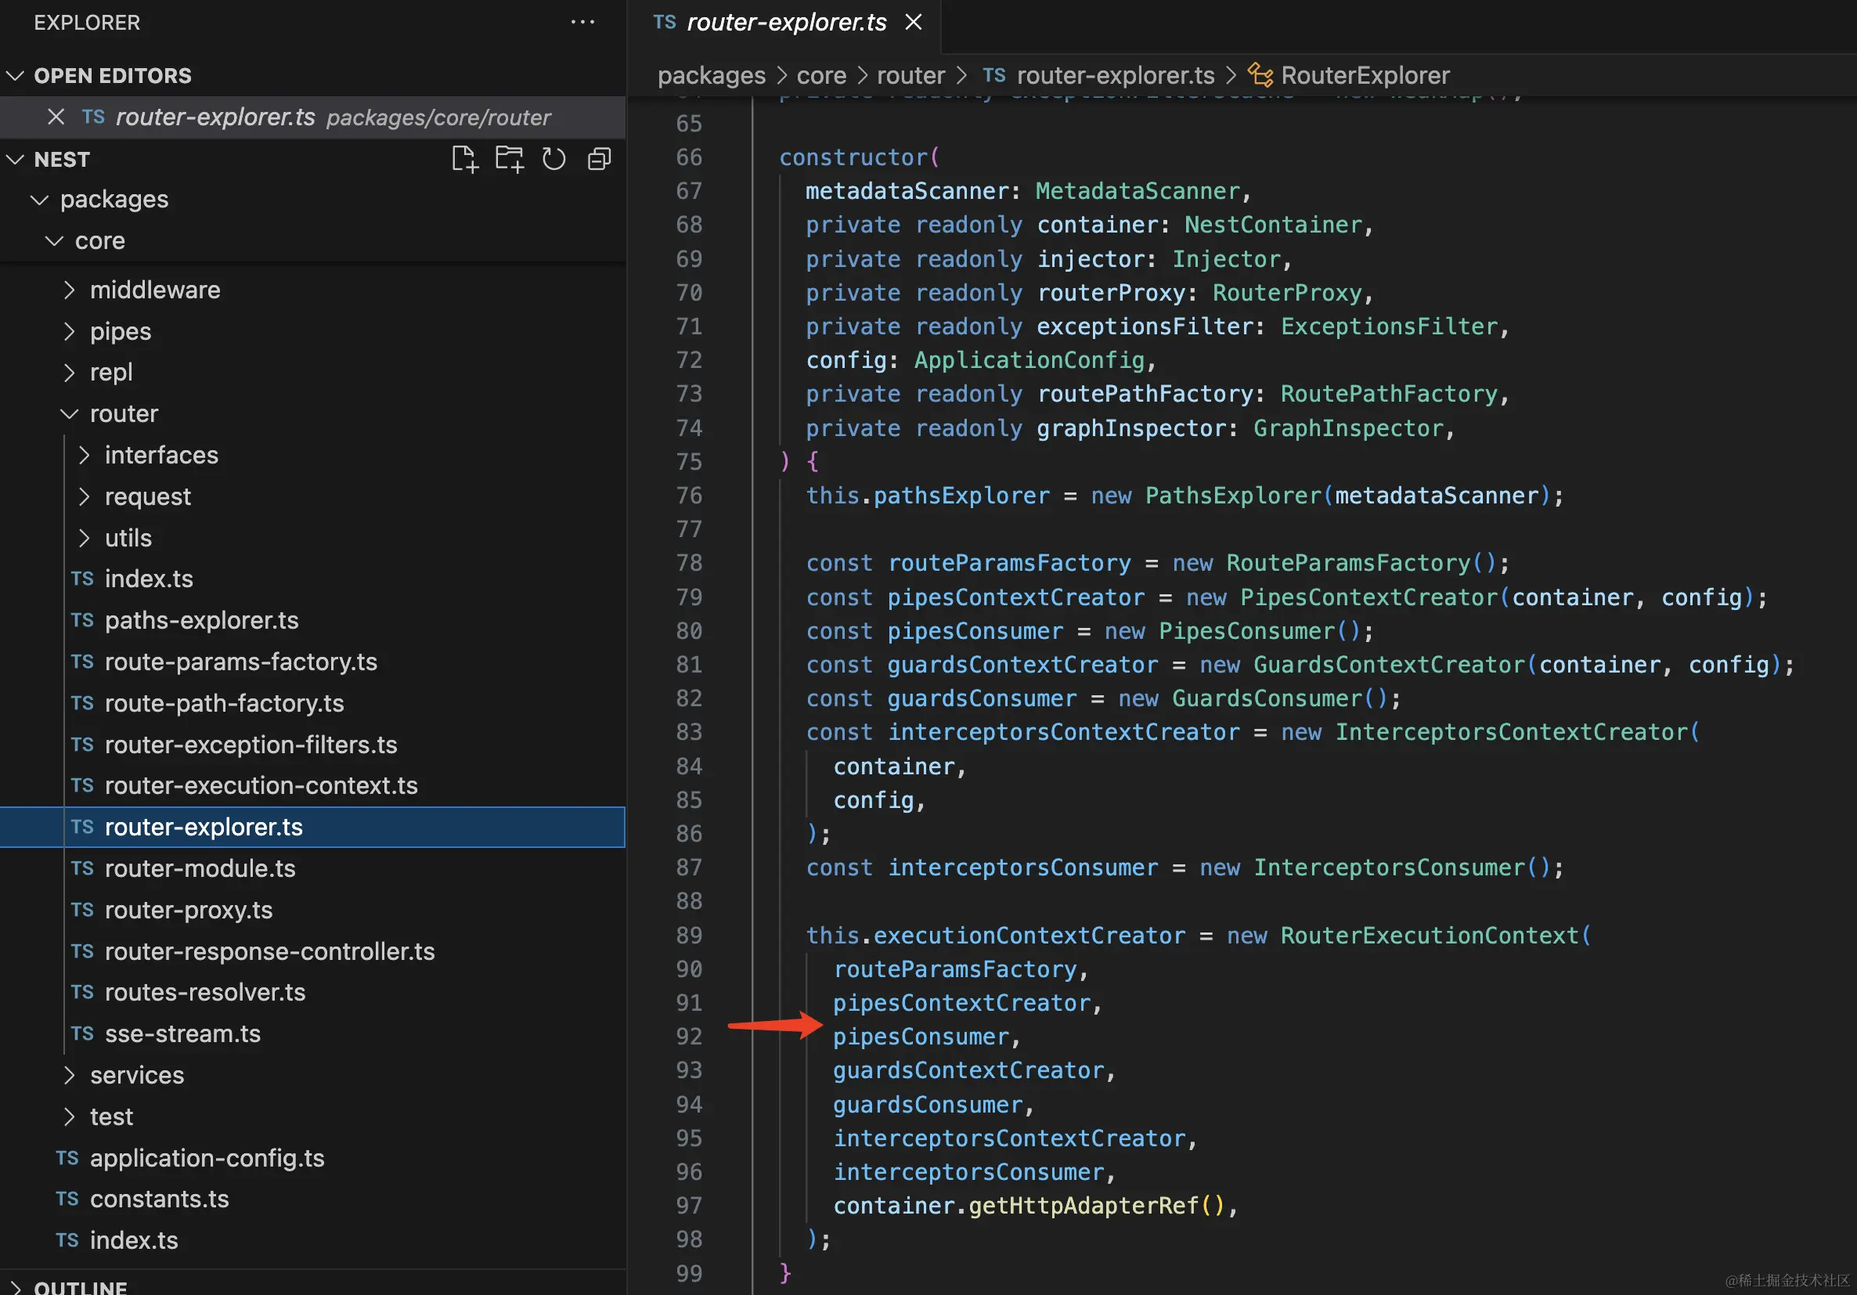
Task: Collapse the NEST workspace section
Action: pyautogui.click(x=15, y=160)
